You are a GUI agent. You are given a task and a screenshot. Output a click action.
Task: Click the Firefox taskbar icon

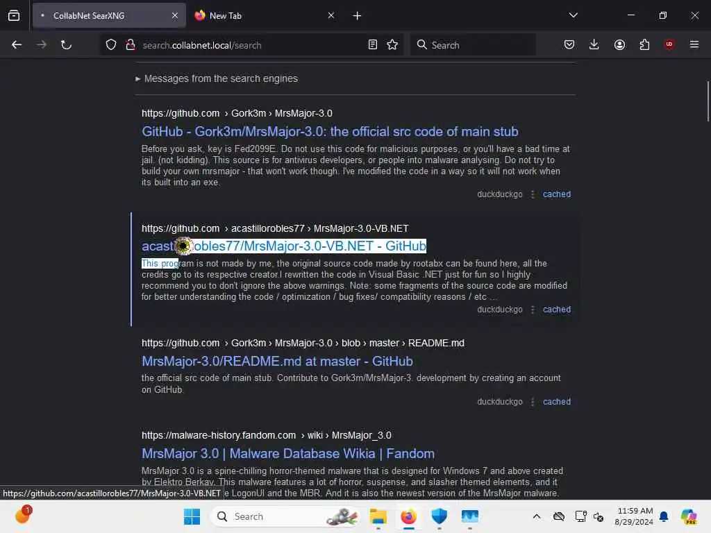point(408,516)
